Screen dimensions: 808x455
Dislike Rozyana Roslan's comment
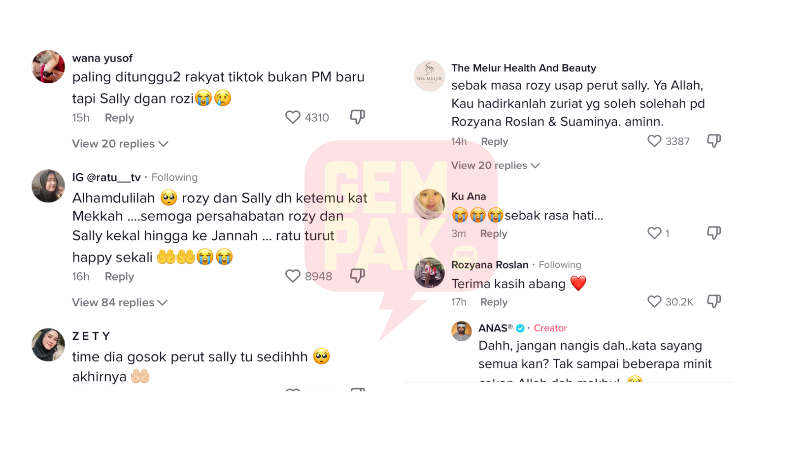pyautogui.click(x=714, y=301)
